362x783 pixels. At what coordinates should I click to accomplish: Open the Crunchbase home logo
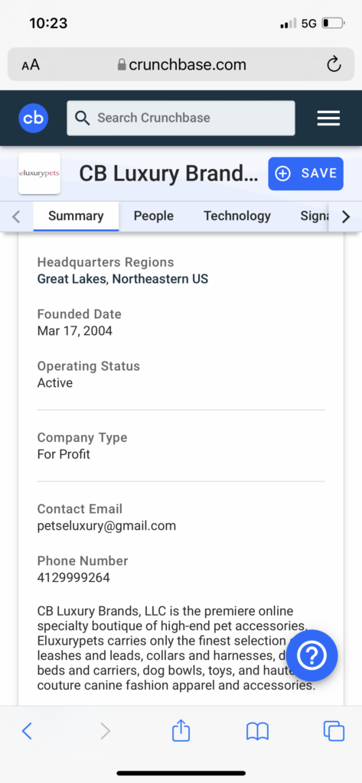(34, 119)
